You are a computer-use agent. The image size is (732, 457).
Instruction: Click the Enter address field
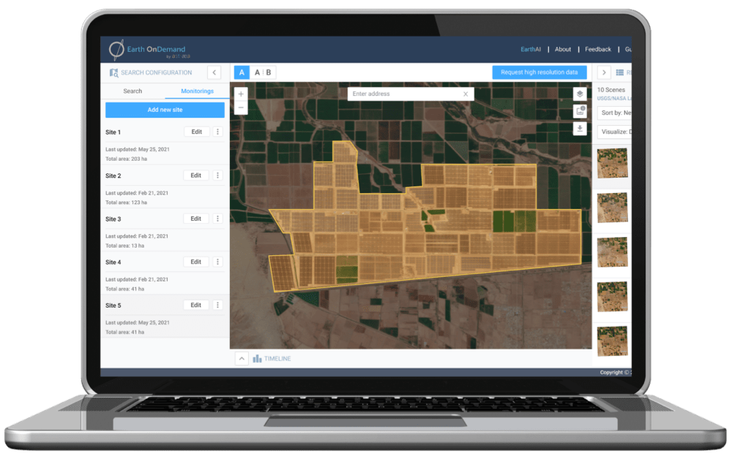click(x=405, y=94)
